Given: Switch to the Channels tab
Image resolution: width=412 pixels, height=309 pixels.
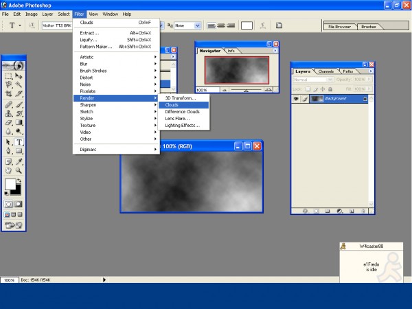Looking at the screenshot, I should coord(325,71).
